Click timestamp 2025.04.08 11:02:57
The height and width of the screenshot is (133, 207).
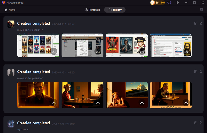[x=63, y=24]
